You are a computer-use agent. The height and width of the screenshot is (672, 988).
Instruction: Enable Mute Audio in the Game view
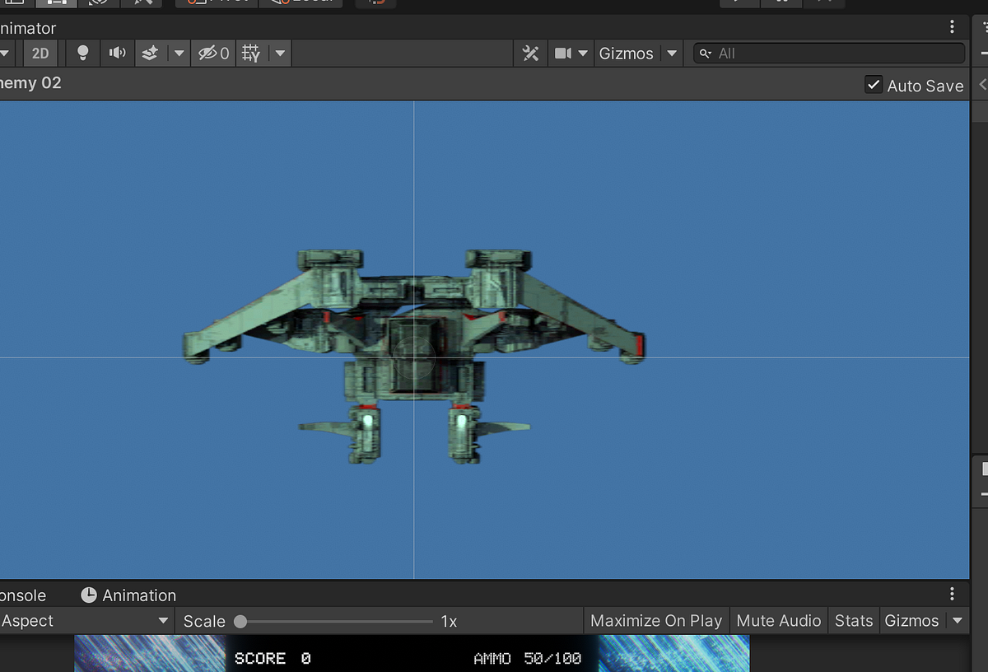(x=778, y=620)
